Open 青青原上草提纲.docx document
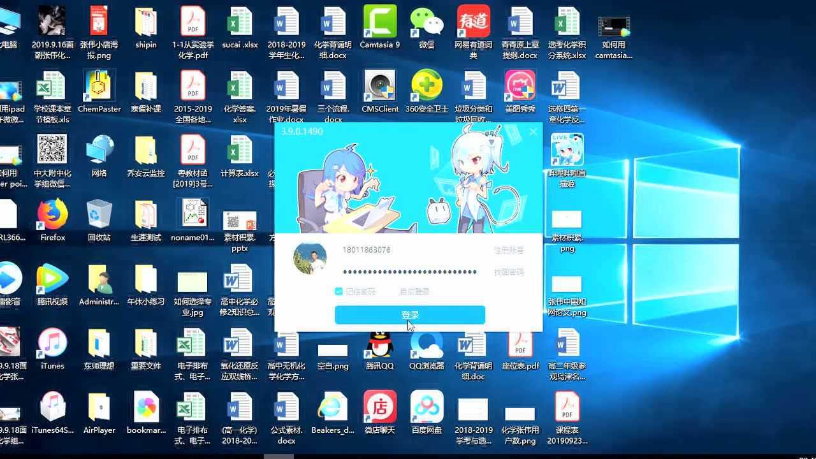This screenshot has height=459, width=816. pos(520,33)
